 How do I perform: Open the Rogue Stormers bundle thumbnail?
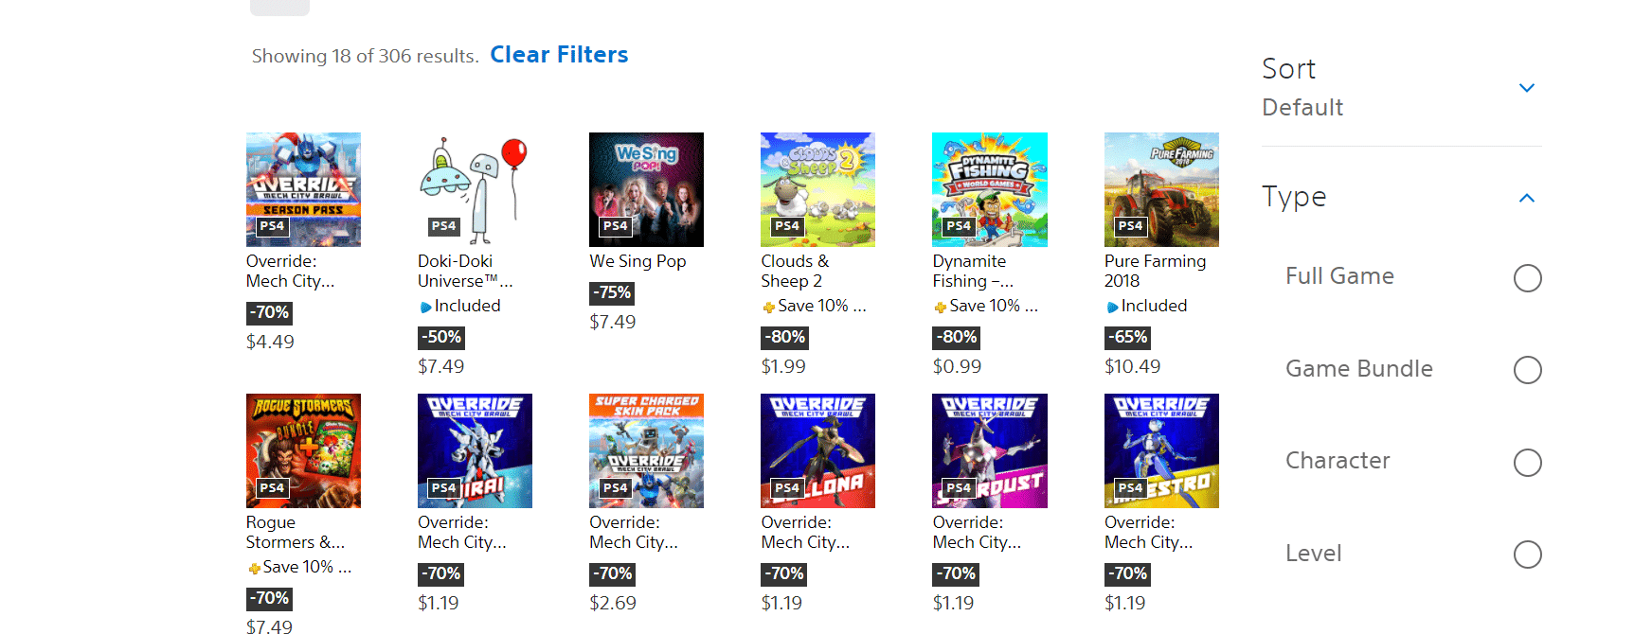click(303, 450)
